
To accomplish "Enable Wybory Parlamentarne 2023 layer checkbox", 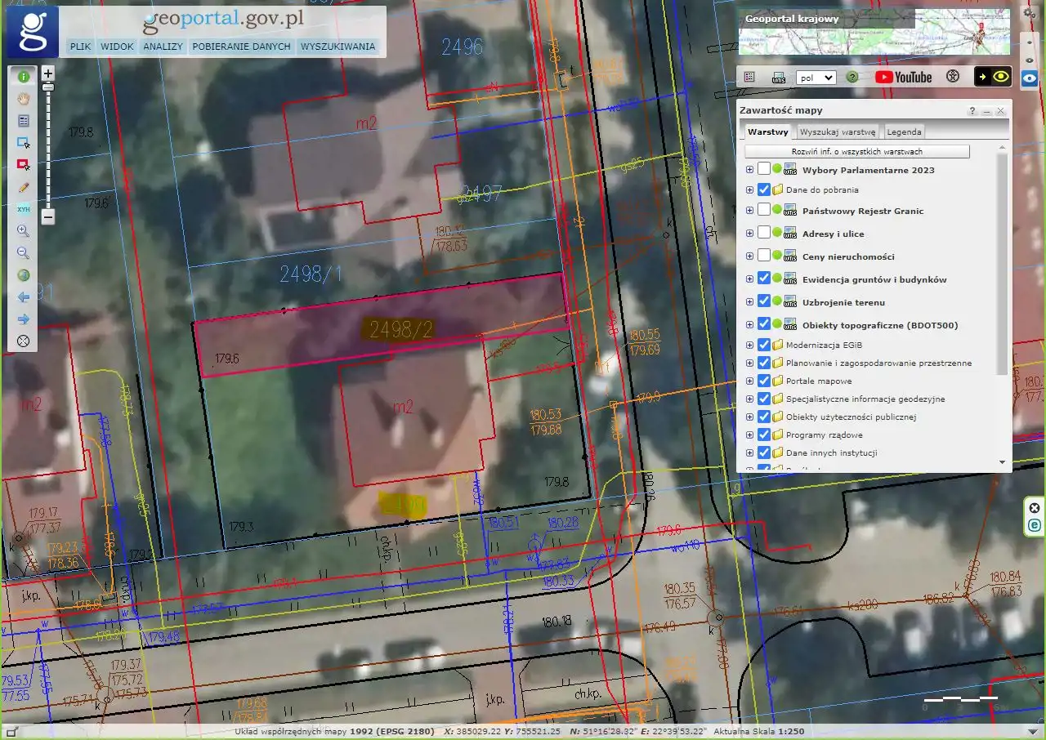I will (763, 169).
